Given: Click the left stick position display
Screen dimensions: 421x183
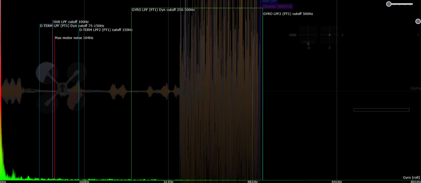Looking at the screenshot, I should [308, 35].
